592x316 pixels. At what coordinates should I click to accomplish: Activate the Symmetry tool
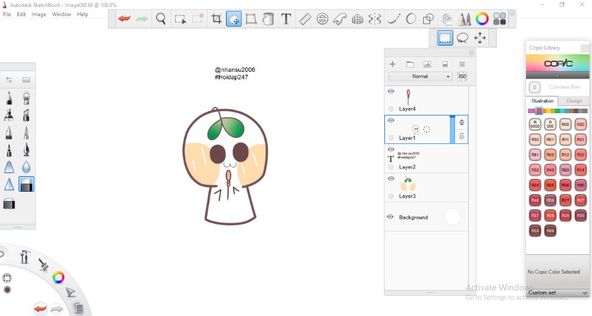(375, 19)
